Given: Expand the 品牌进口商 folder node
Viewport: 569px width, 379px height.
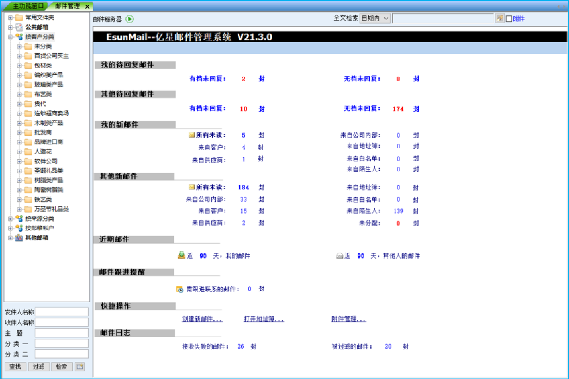Looking at the screenshot, I should [20, 142].
